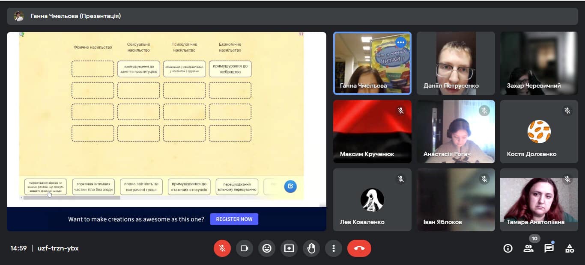Click the horizontal scrollbar under answer cards
The height and width of the screenshot is (265, 585).
pyautogui.click(x=72, y=197)
